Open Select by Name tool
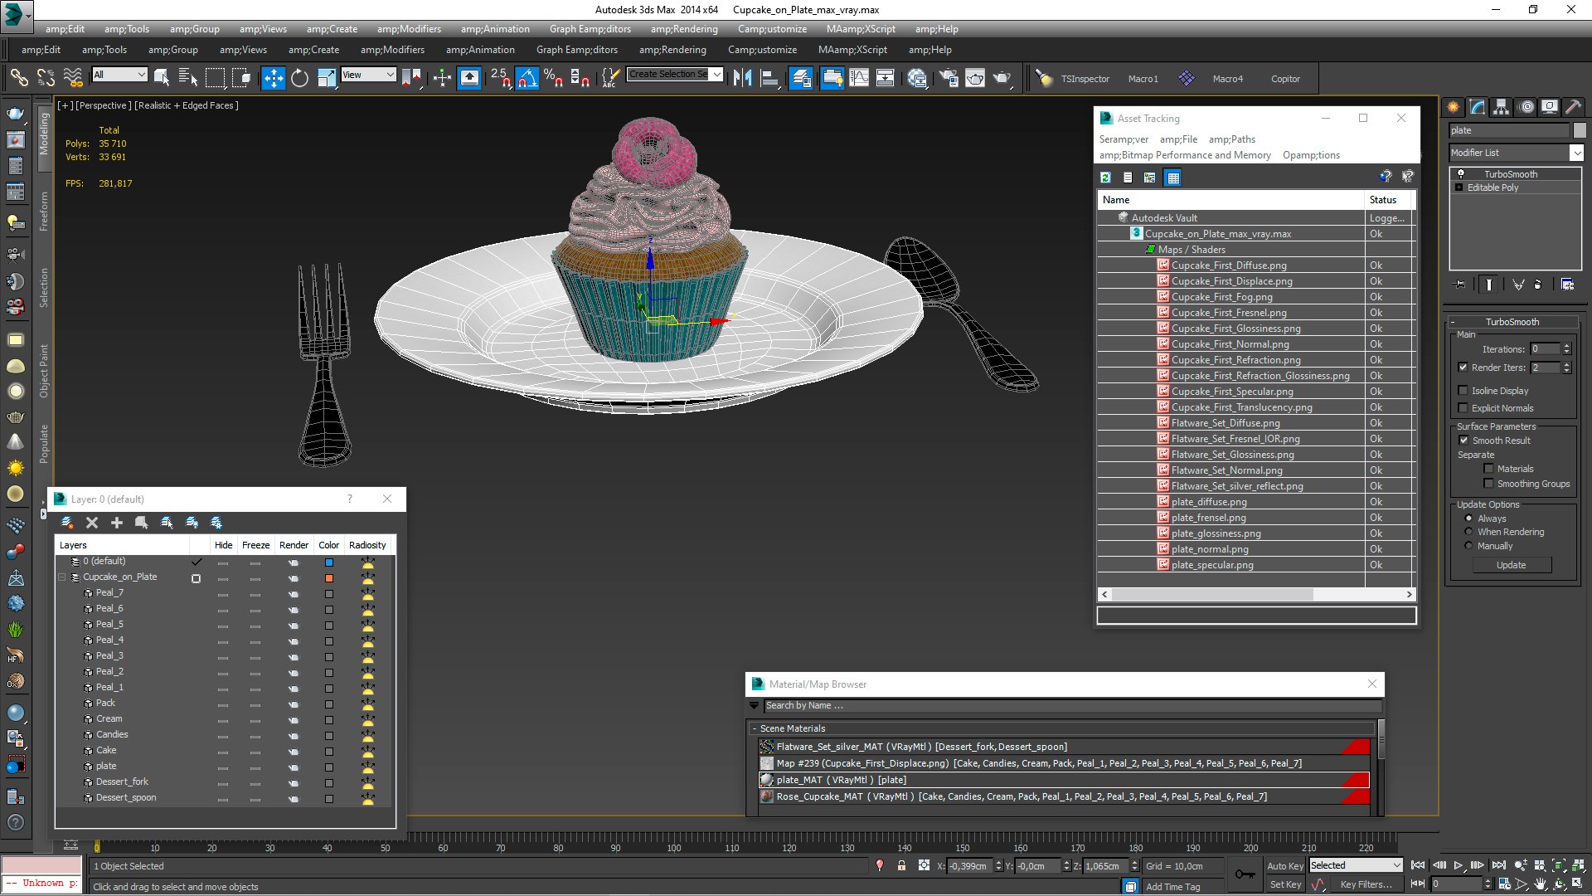The width and height of the screenshot is (1592, 896). point(188,78)
